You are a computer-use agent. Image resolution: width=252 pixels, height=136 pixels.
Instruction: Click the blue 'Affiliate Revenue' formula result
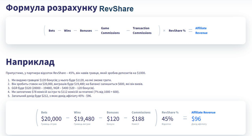201,30
